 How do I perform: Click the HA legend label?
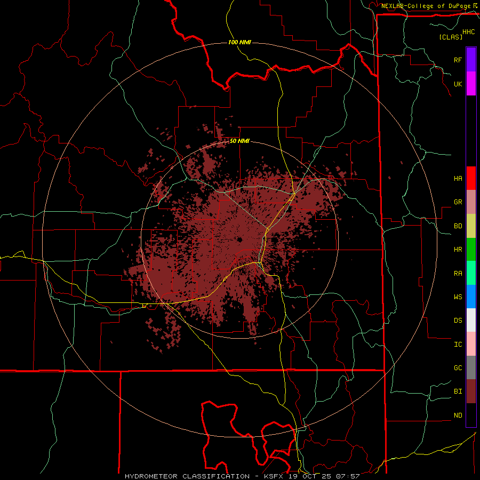click(458, 178)
